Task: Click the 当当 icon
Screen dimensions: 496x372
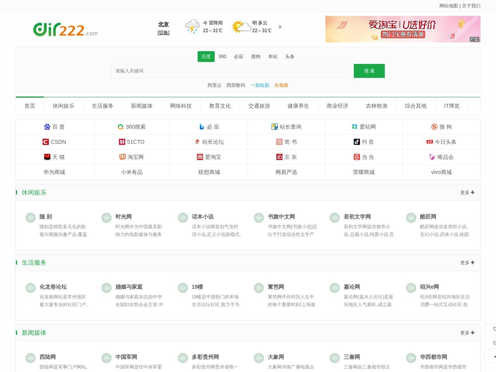Action: click(357, 157)
